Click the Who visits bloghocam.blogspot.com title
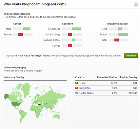This screenshot has width=140, height=129. tap(35, 4)
